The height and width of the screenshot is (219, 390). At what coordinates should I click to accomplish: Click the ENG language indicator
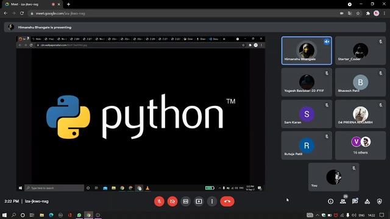[x=361, y=215]
